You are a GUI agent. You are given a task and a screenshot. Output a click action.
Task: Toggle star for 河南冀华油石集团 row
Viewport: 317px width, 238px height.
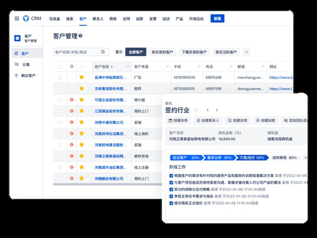pos(82,167)
